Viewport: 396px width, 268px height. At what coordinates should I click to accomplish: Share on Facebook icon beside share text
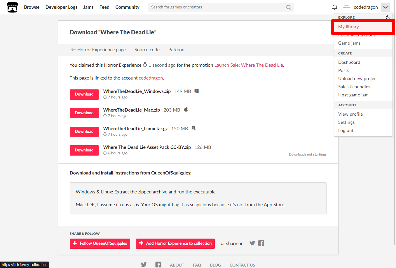[x=261, y=243]
